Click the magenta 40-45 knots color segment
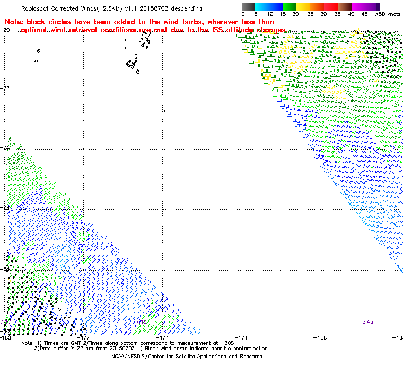Screen dimensions: 403x365 (x=358, y=6)
